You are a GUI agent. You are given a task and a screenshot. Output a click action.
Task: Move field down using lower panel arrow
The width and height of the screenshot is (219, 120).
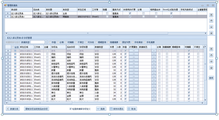(211, 61)
